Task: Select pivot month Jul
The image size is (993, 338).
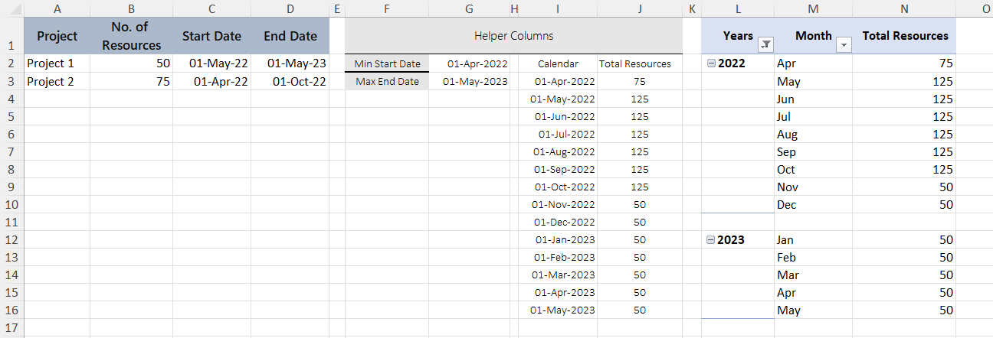Action: [814, 116]
